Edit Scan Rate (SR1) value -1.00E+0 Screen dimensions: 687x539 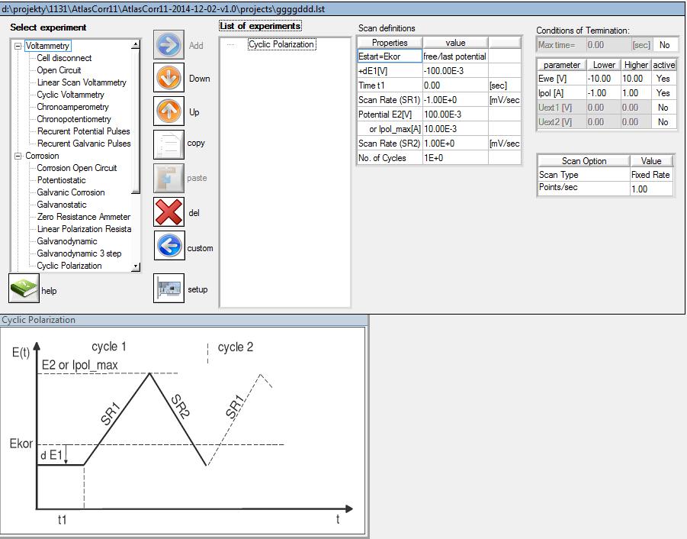454,99
